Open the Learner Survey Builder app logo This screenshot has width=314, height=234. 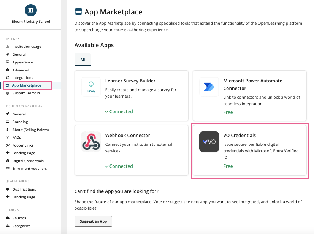click(91, 87)
